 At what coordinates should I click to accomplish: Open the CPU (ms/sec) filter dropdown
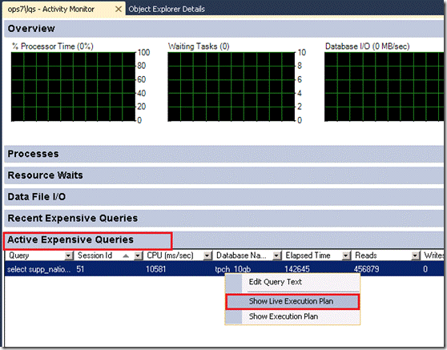[207, 255]
